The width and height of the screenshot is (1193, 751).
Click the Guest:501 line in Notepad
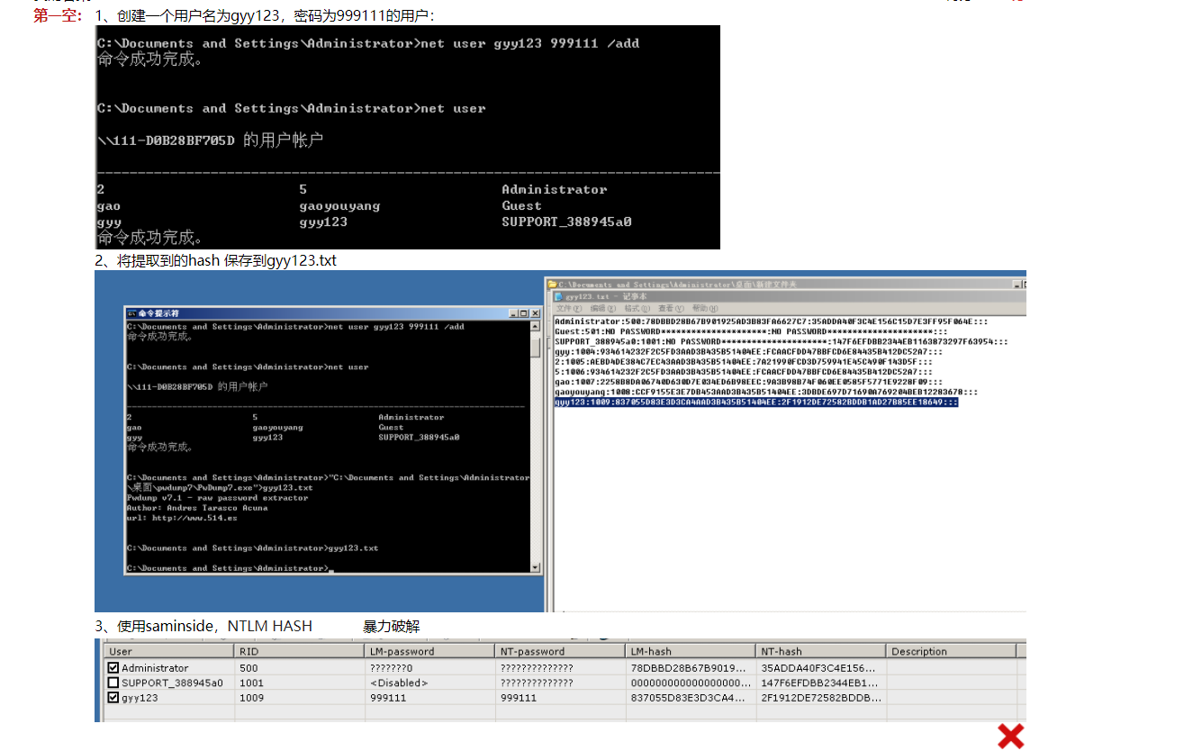751,331
